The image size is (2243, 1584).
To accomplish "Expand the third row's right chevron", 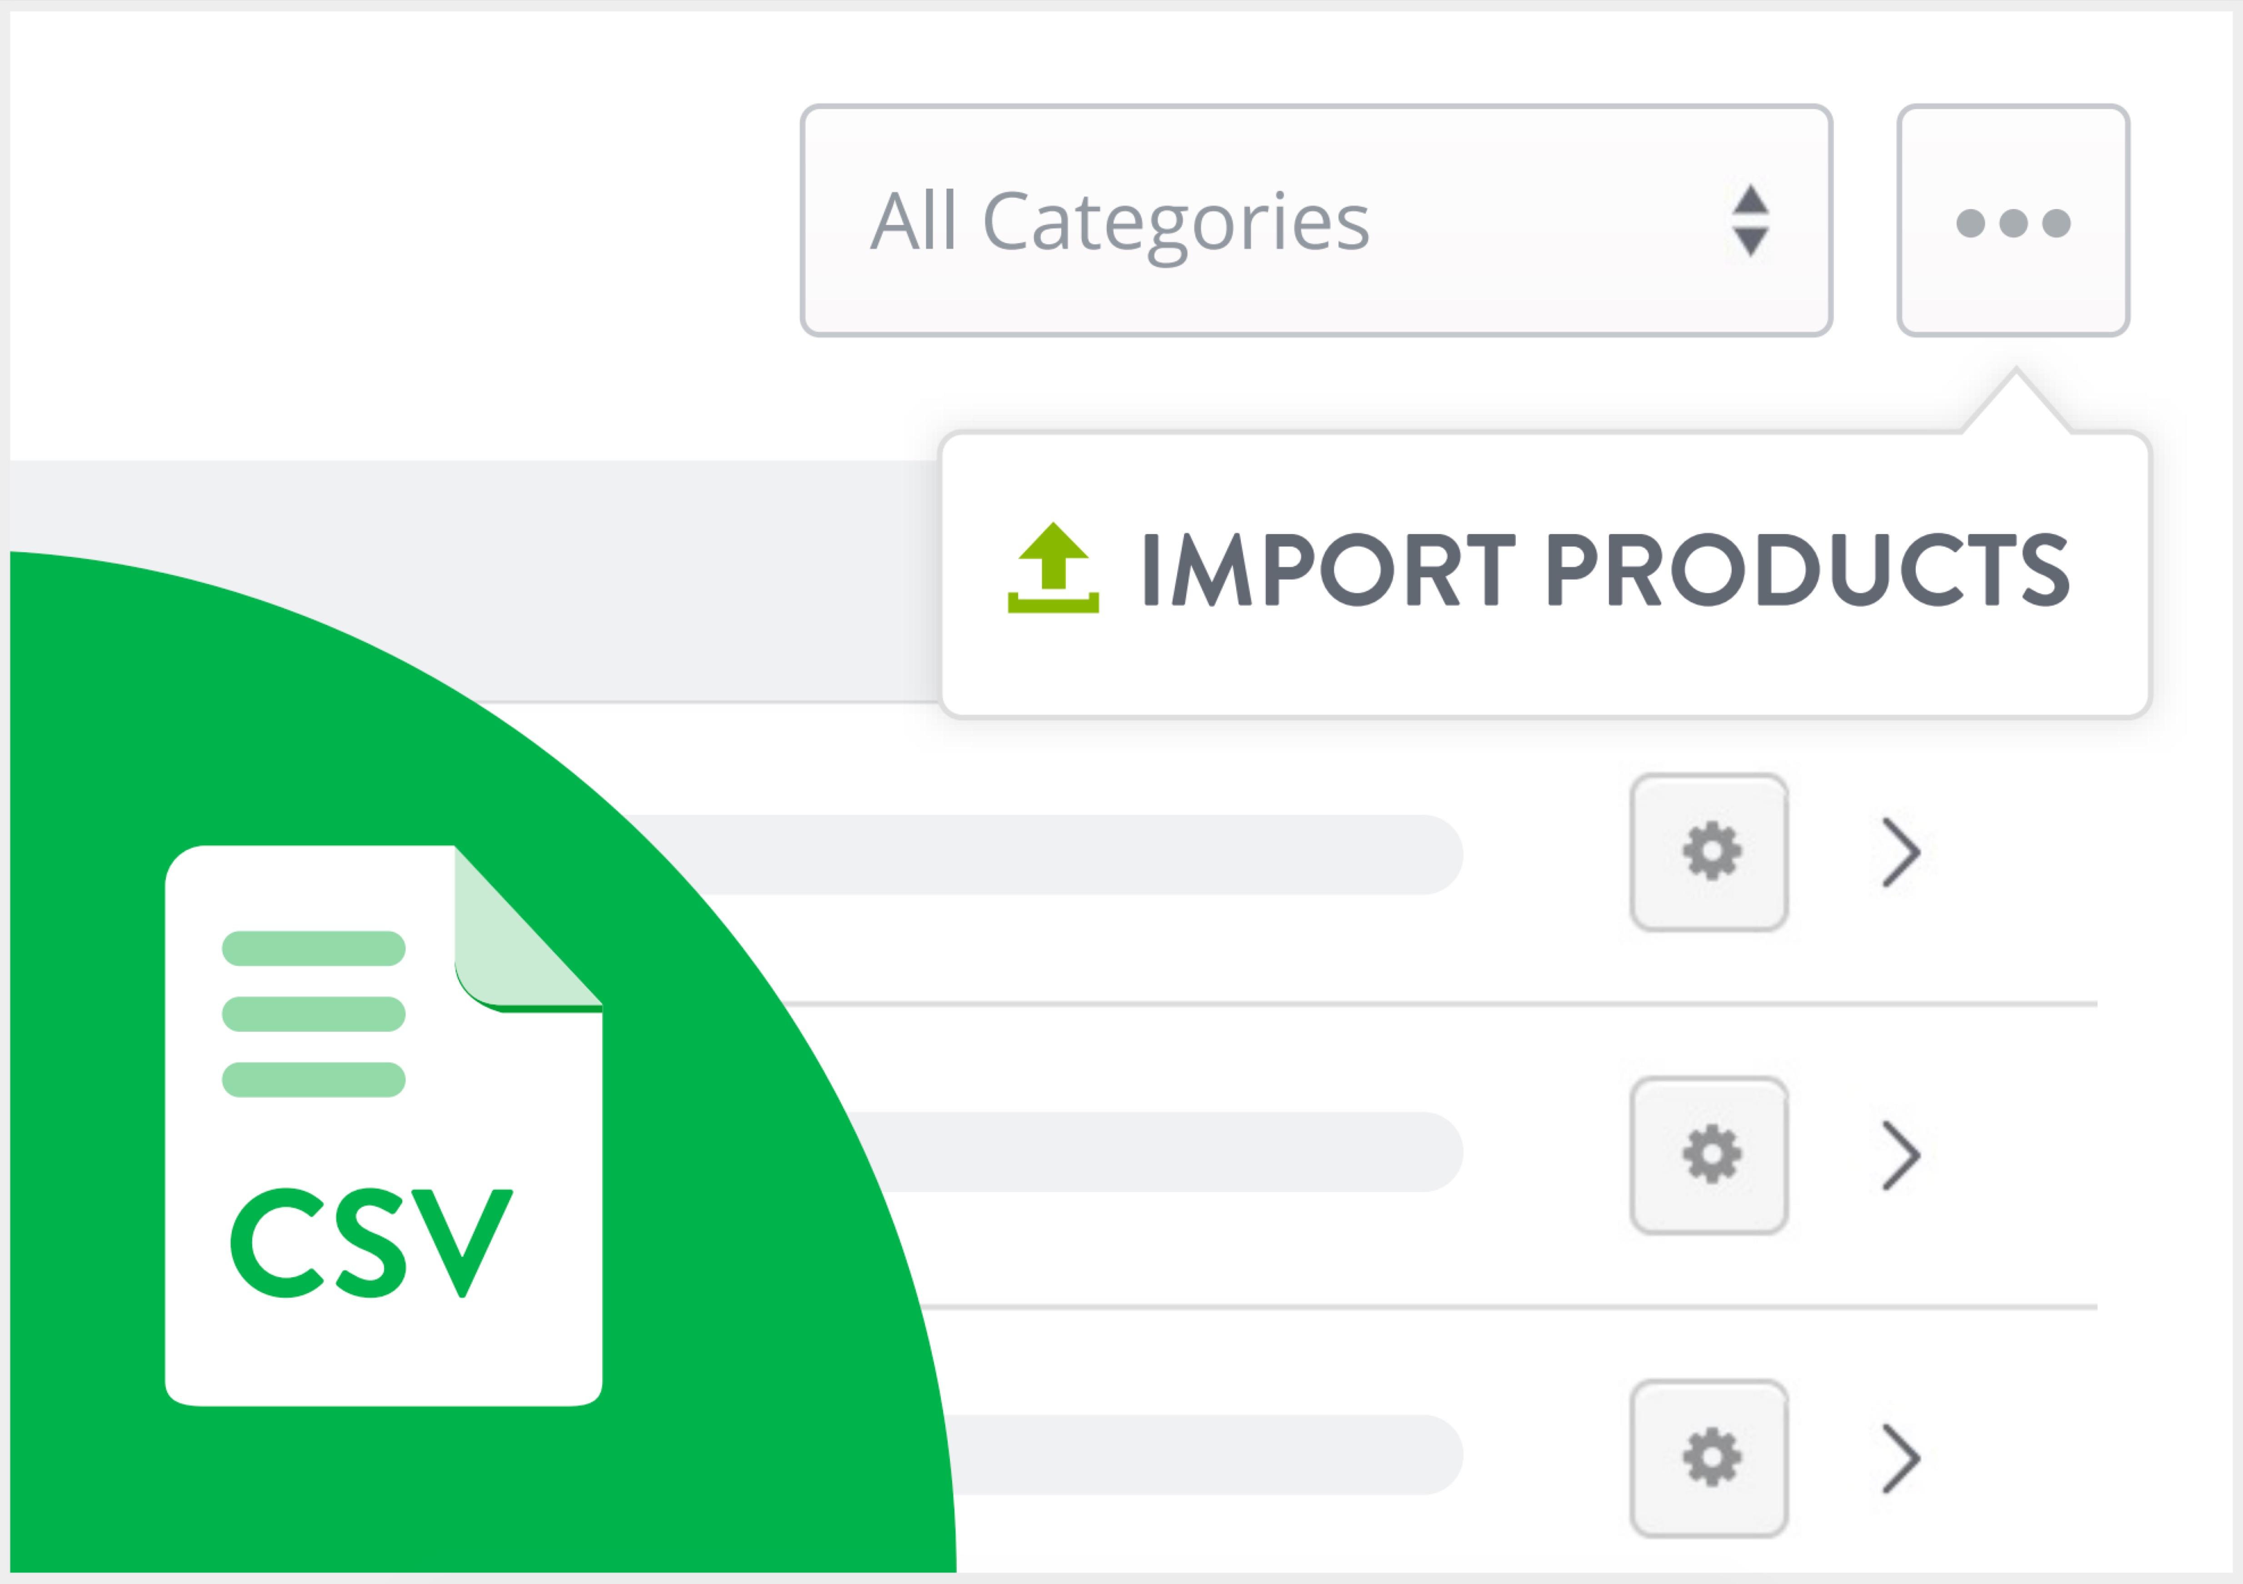I will point(1900,1458).
